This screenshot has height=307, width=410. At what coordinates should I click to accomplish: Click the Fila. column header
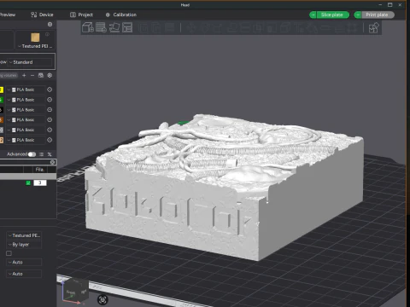tap(40, 170)
